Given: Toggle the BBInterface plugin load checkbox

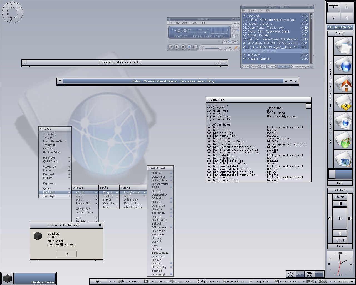Looking at the screenshot, I should [x=171, y=227].
